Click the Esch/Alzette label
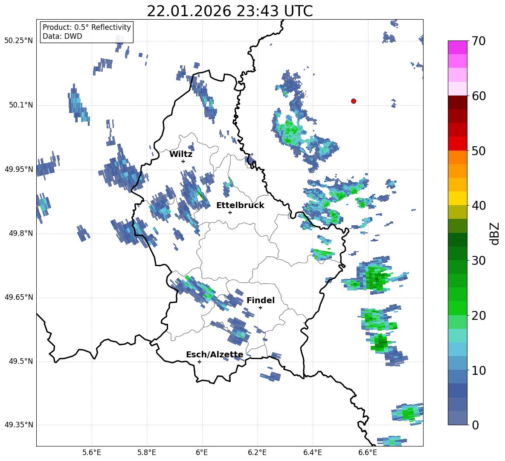Viewport: 505px width, 461px height. (215, 354)
